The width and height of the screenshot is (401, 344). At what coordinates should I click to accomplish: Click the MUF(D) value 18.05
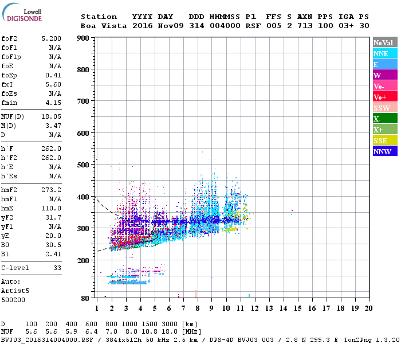tap(52, 117)
